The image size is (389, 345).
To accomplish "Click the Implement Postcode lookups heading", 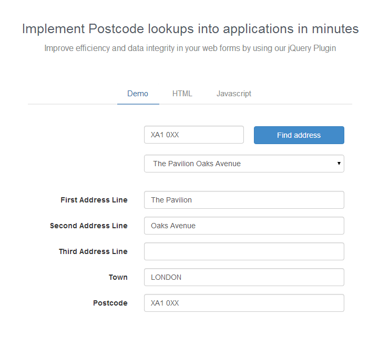I will pyautogui.click(x=190, y=29).
